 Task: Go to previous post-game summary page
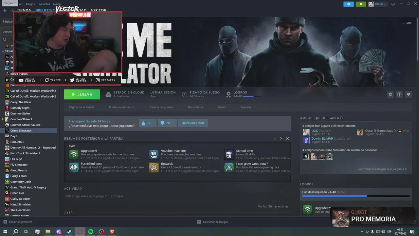point(275,139)
